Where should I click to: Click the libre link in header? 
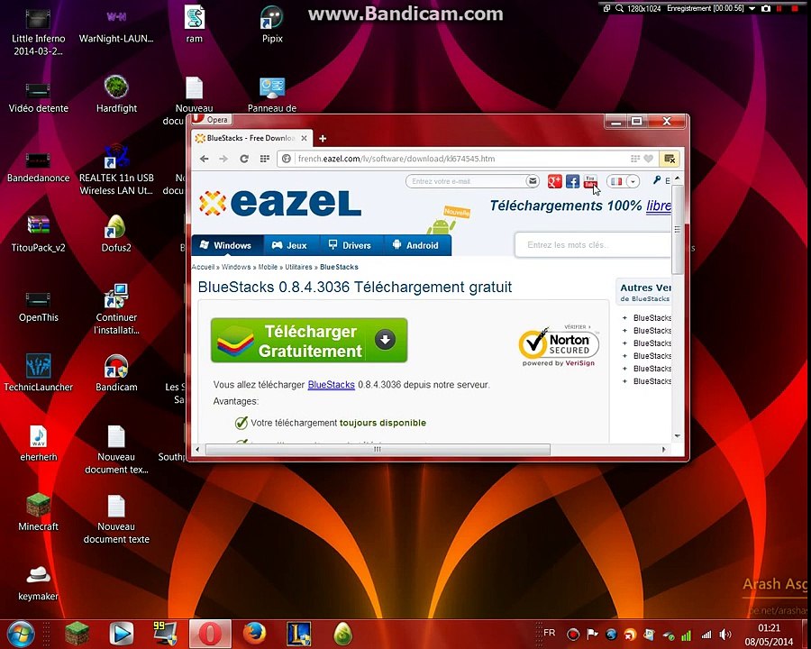pyautogui.click(x=659, y=206)
